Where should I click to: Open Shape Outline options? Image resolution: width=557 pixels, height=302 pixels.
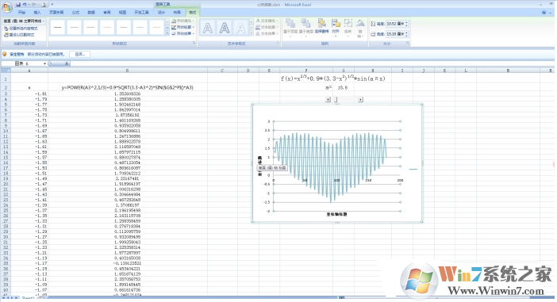click(x=182, y=27)
